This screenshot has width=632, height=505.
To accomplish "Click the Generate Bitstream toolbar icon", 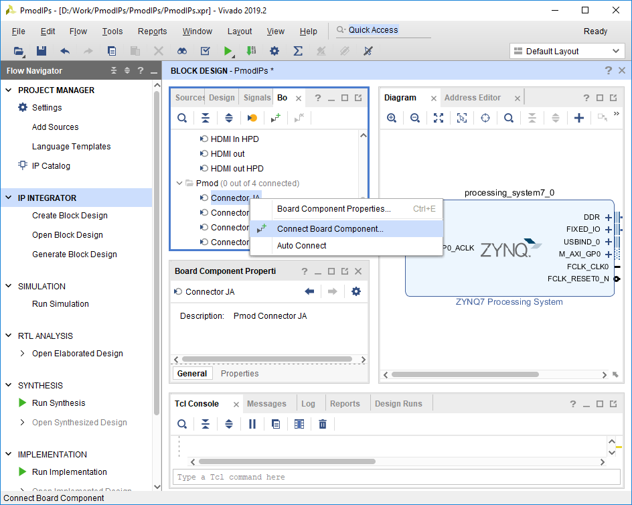I will tap(251, 51).
